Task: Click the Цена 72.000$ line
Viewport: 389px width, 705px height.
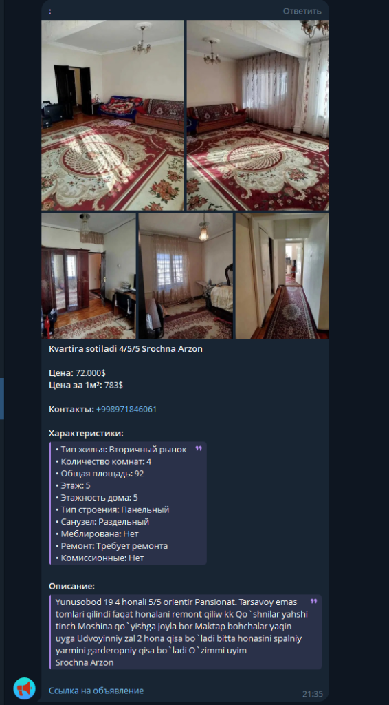Action: (77, 373)
